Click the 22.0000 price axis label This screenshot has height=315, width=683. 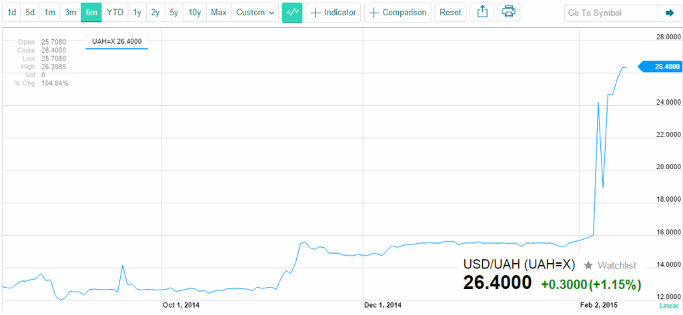[667, 135]
